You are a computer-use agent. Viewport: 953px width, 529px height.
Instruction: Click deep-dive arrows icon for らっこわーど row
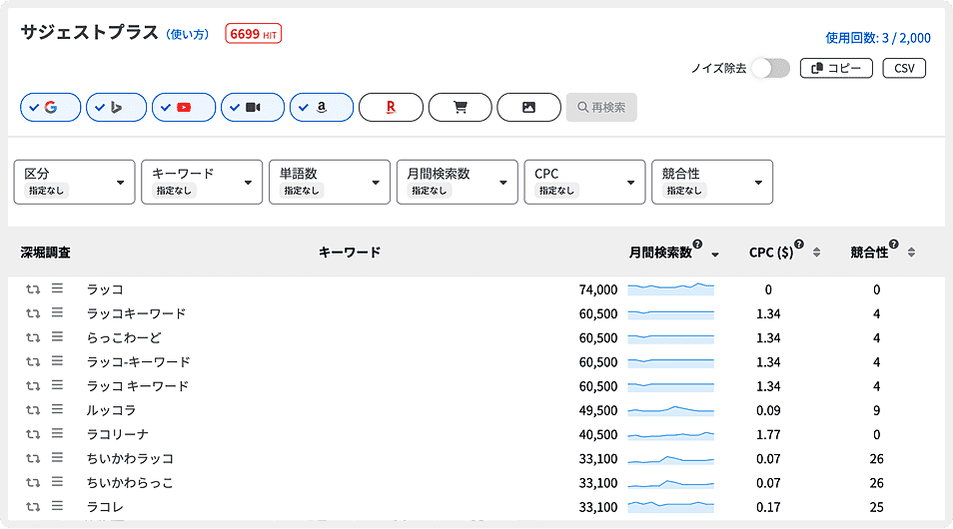tap(33, 337)
